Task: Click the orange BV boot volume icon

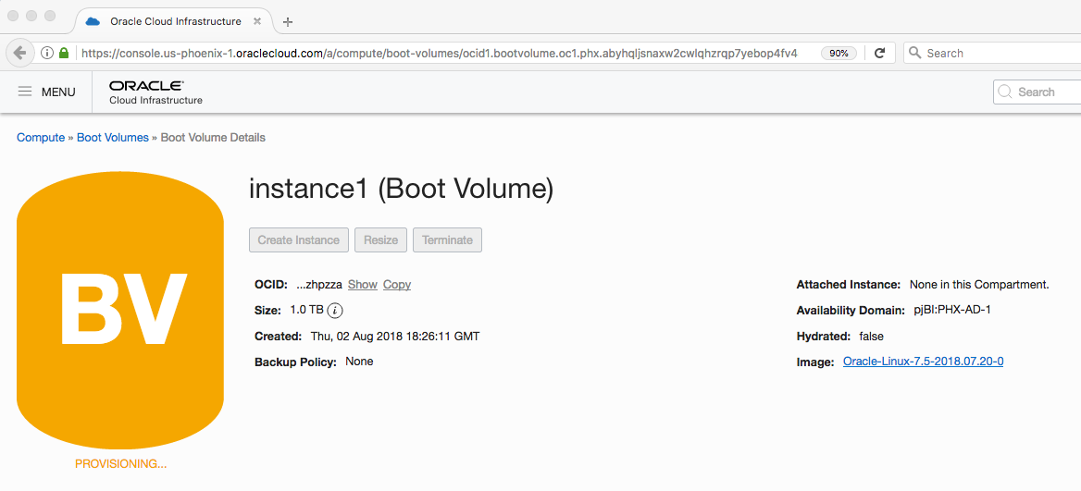Action: coord(120,310)
